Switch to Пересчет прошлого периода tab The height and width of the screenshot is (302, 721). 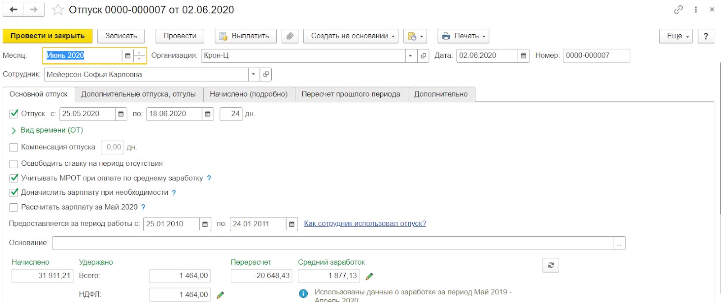point(351,94)
